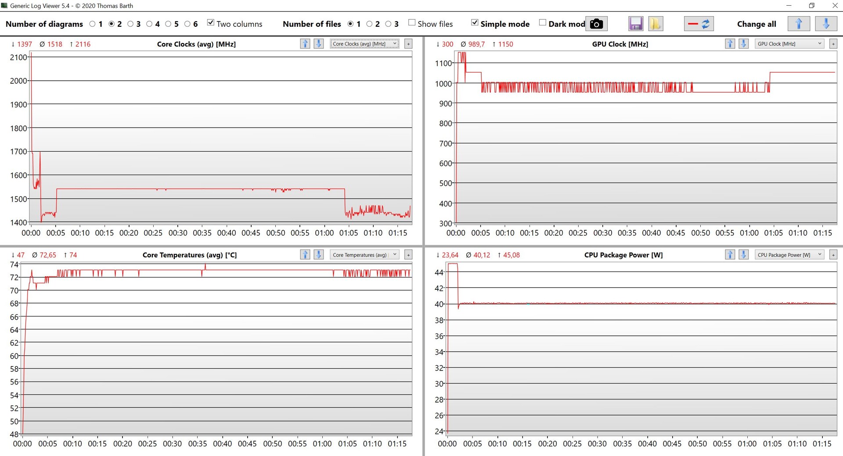
Task: Click the red line refresh icon
Action: point(699,24)
